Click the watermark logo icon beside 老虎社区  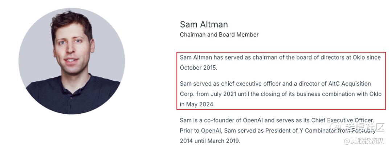tap(336, 127)
